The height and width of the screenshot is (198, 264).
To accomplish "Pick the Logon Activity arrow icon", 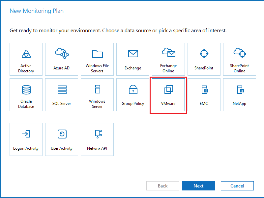I will pyautogui.click(x=26, y=134).
